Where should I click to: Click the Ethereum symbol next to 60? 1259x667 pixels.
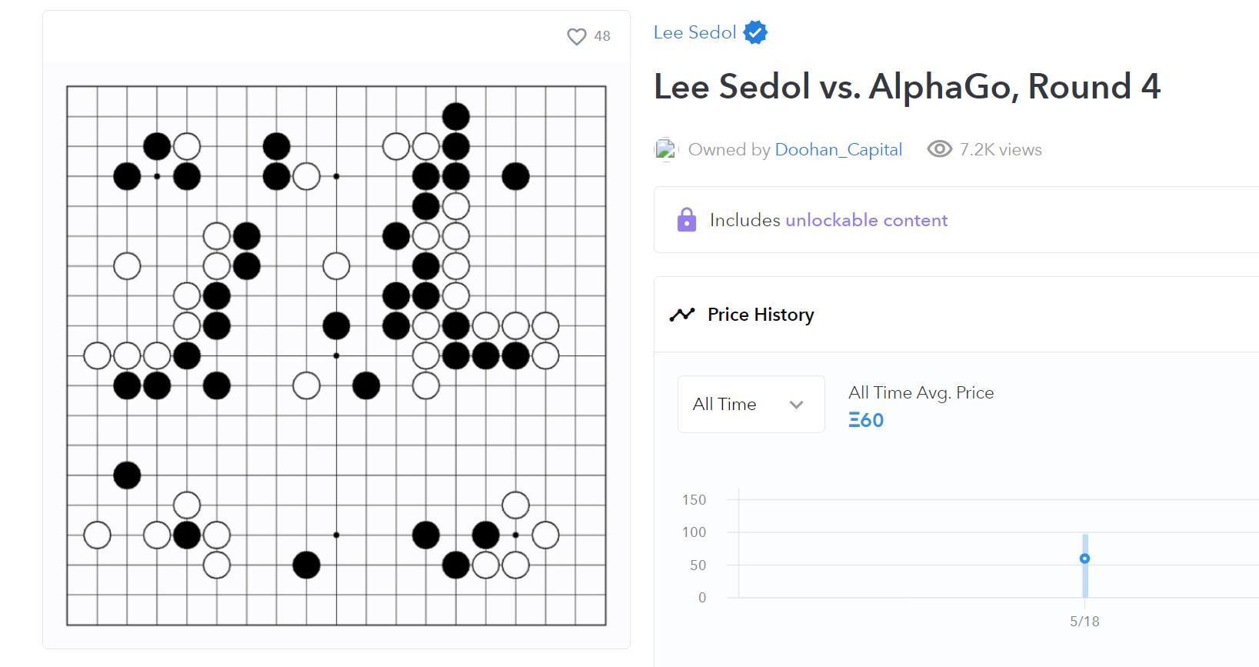pos(854,420)
